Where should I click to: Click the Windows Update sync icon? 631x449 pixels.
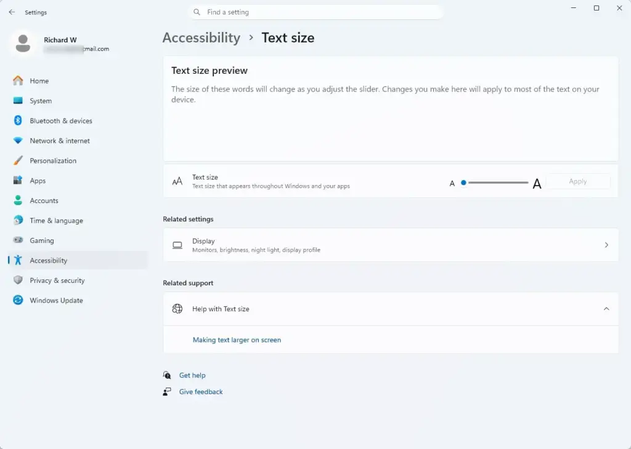pos(18,300)
